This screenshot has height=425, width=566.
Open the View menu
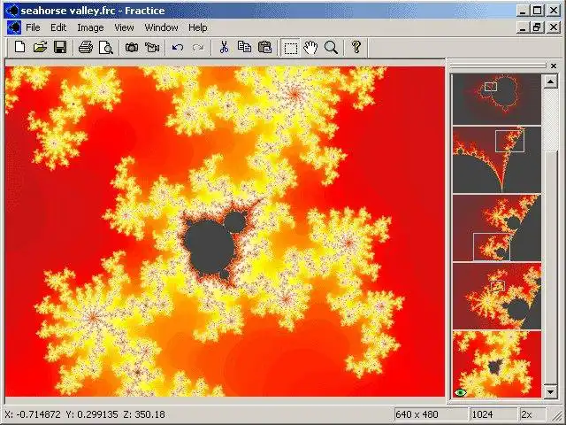124,27
